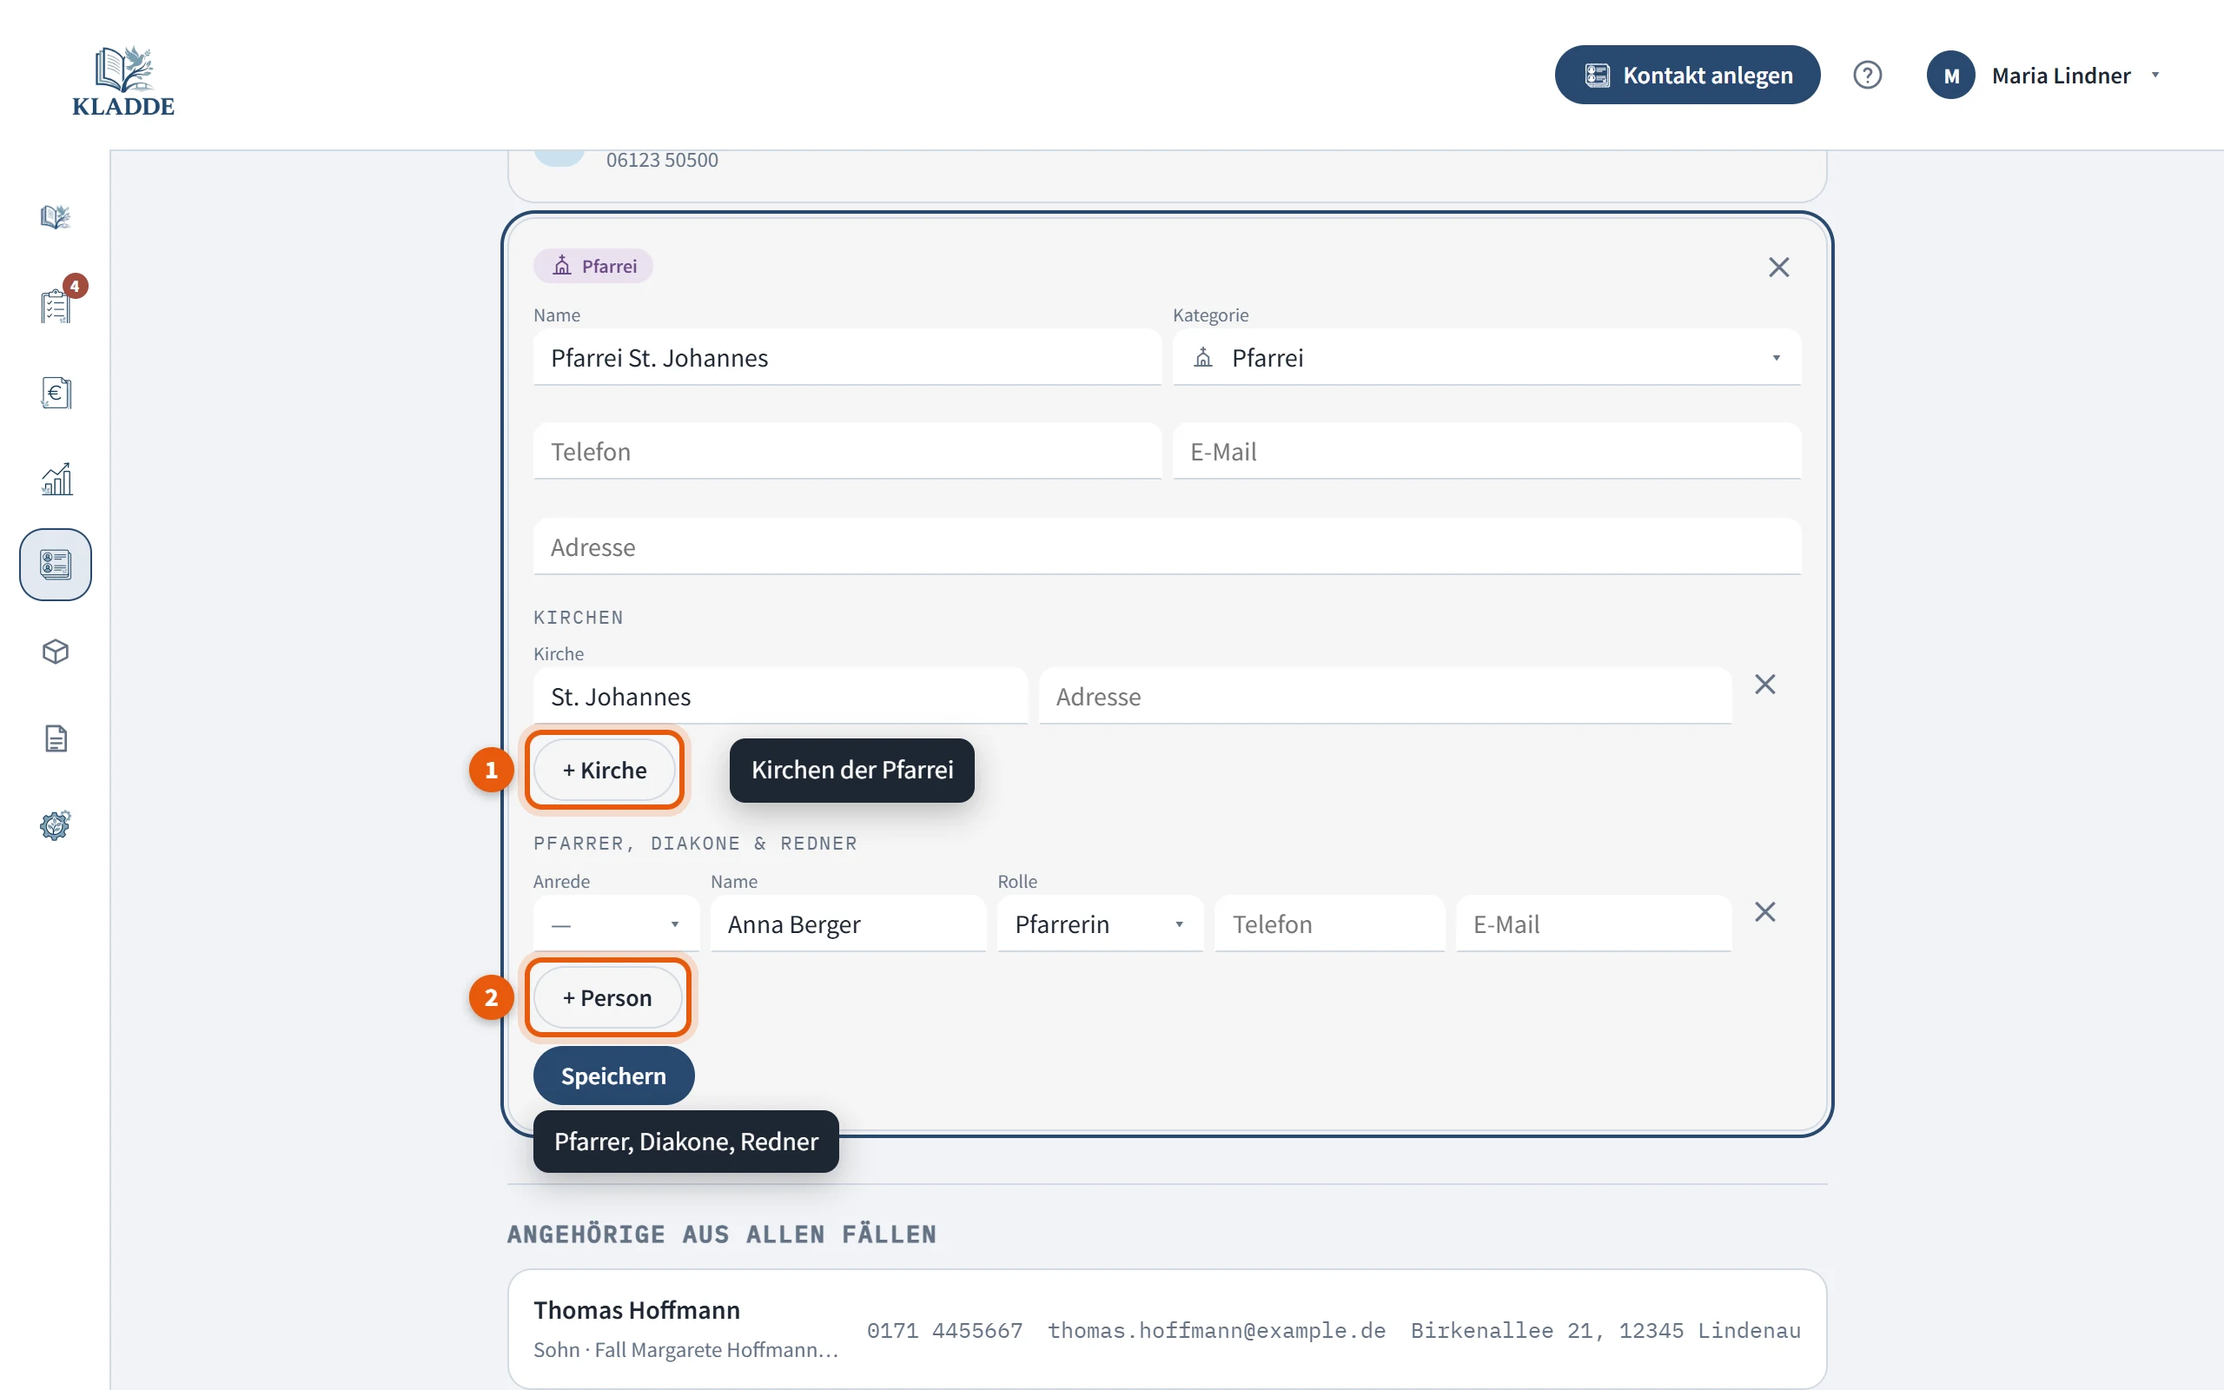Screen dimensions: 2224x1390
Task: Remove the St. Johannes church row
Action: 1764,684
